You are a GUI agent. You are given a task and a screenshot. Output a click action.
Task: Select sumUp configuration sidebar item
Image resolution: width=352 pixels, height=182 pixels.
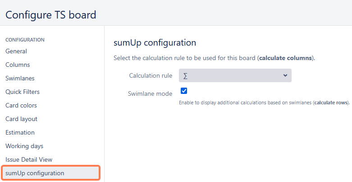(35, 173)
